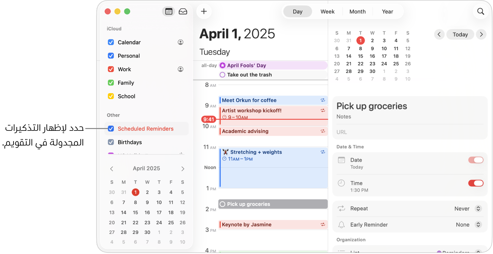Uncheck the Calendar calendar checkbox
This screenshot has width=493, height=254.
[x=111, y=42]
